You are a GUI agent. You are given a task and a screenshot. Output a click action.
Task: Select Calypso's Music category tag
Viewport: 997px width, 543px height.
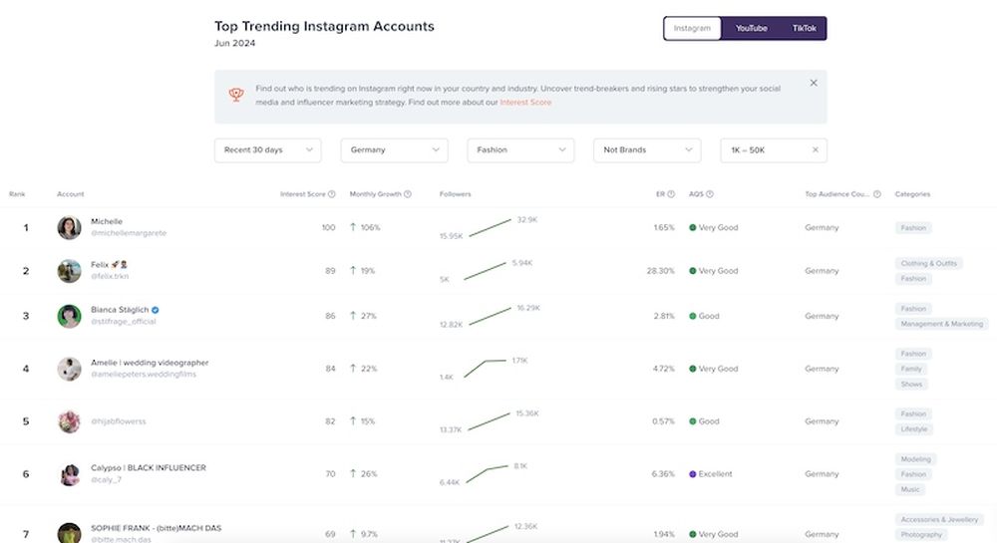click(x=910, y=489)
